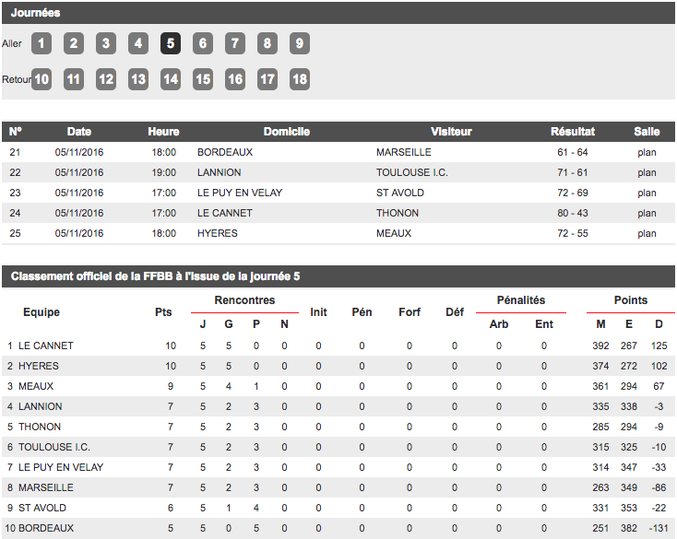Select the highlighted matchday 5
This screenshot has height=539, width=677.
171,43
